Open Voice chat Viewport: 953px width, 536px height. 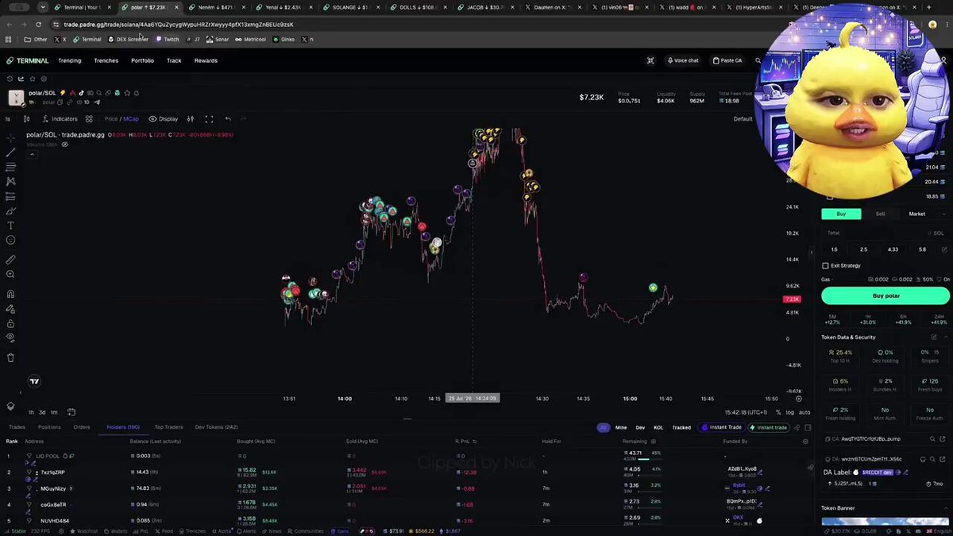point(682,60)
